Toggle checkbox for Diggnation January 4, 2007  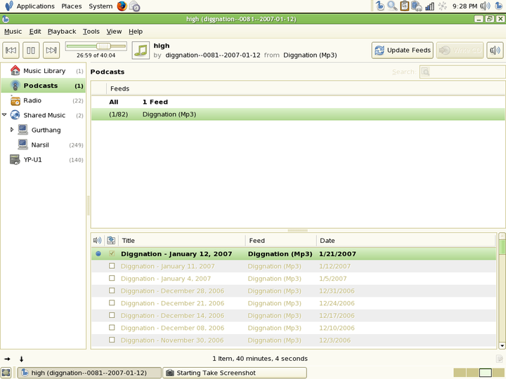112,279
